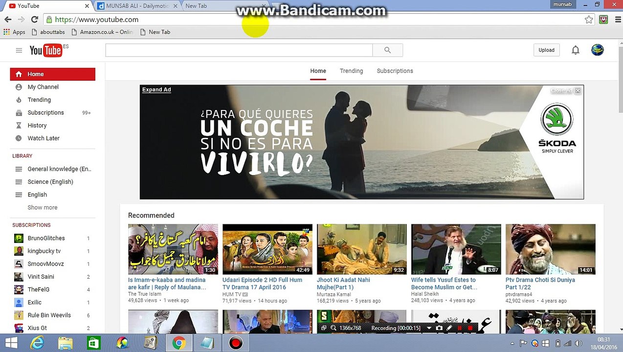This screenshot has height=352, width=623.
Task: Click the Bandicam record icon on taskbar
Action: click(x=236, y=343)
